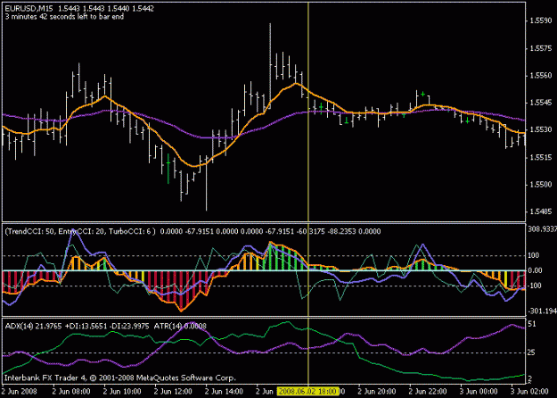Click the '2 Jun 2008' time axis label
Screen dimensions: 557x398
19,392
